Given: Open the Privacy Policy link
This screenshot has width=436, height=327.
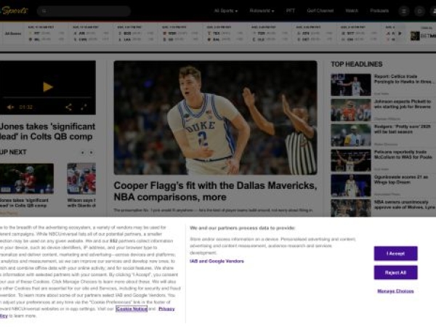Looking at the screenshot, I should point(166,309).
